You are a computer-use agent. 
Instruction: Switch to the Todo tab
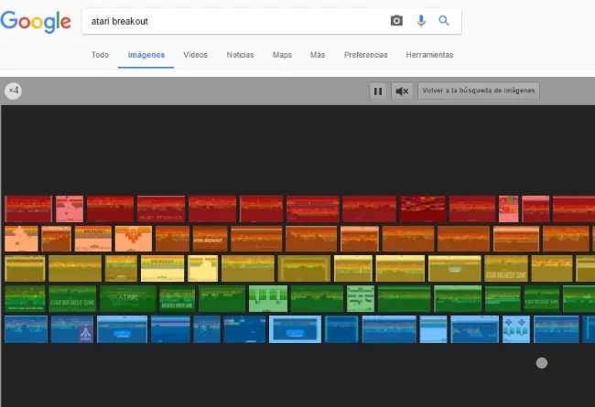pyautogui.click(x=100, y=55)
